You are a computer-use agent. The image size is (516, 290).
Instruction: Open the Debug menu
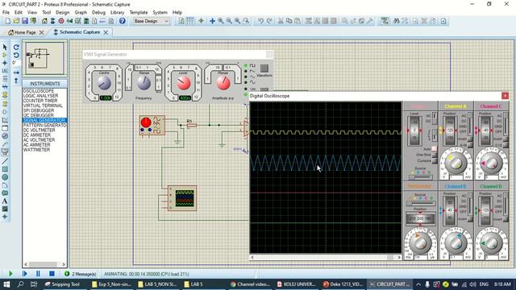tap(98, 13)
